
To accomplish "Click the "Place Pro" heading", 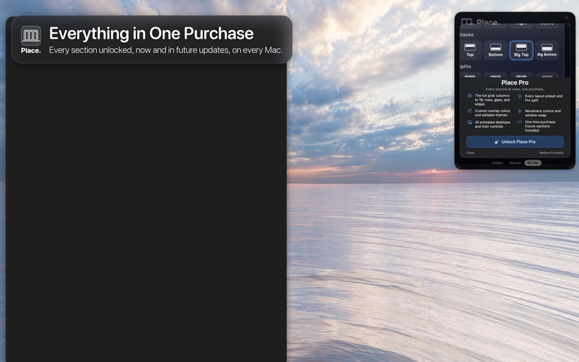I will (x=515, y=83).
